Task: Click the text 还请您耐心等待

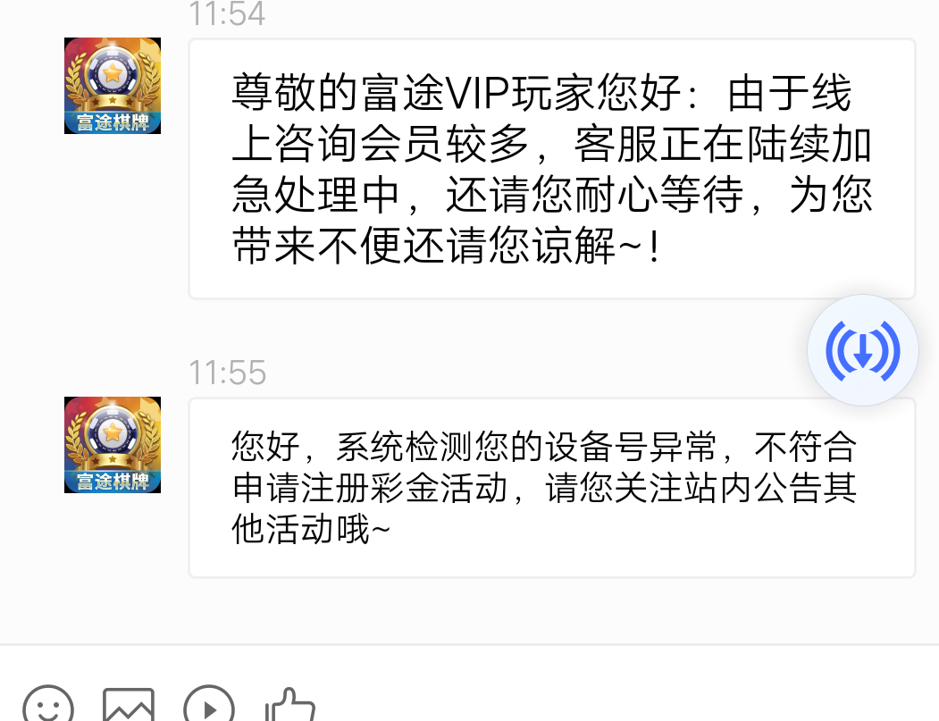Action: click(x=595, y=196)
